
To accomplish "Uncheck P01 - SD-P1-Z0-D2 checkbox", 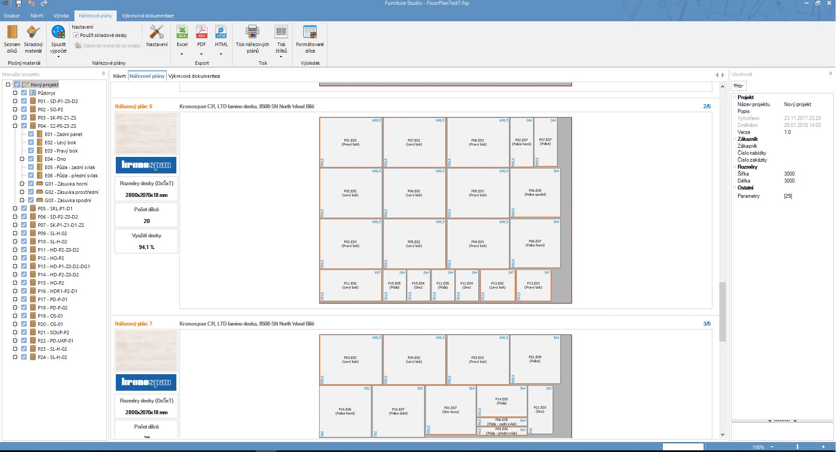I will pyautogui.click(x=24, y=101).
